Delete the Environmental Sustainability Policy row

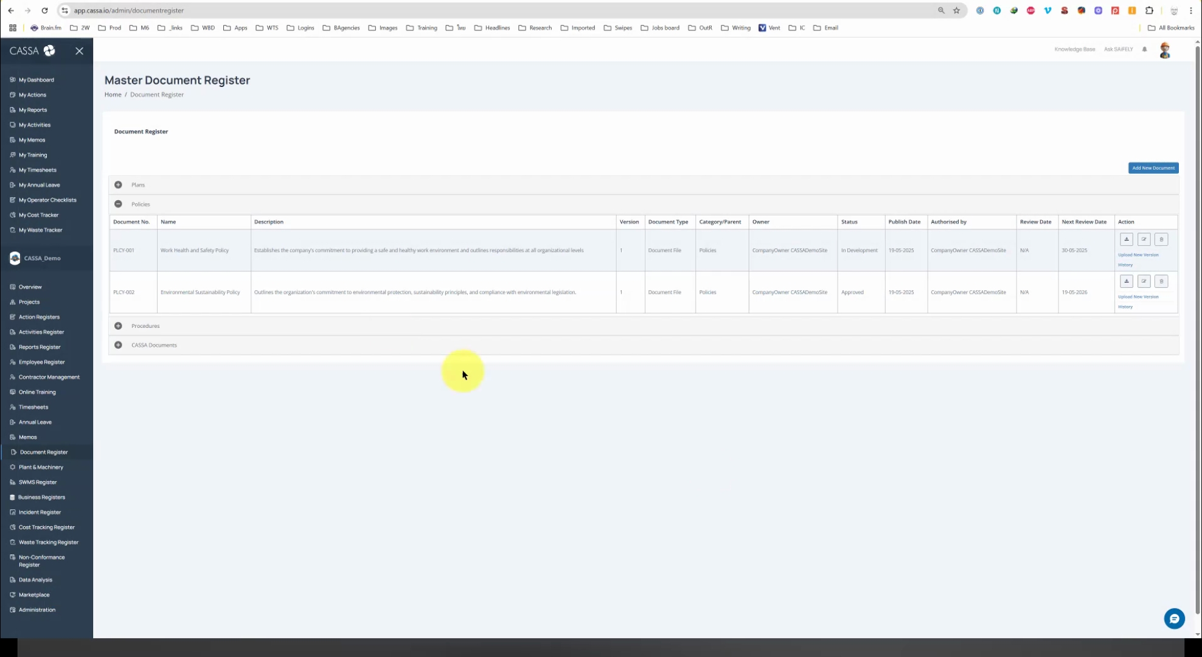pyautogui.click(x=1161, y=281)
